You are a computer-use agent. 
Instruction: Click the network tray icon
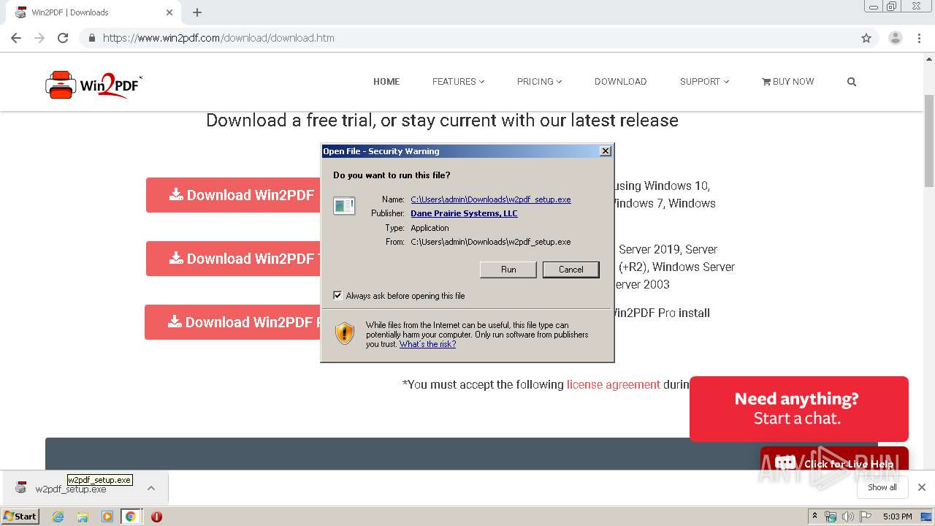(x=831, y=517)
